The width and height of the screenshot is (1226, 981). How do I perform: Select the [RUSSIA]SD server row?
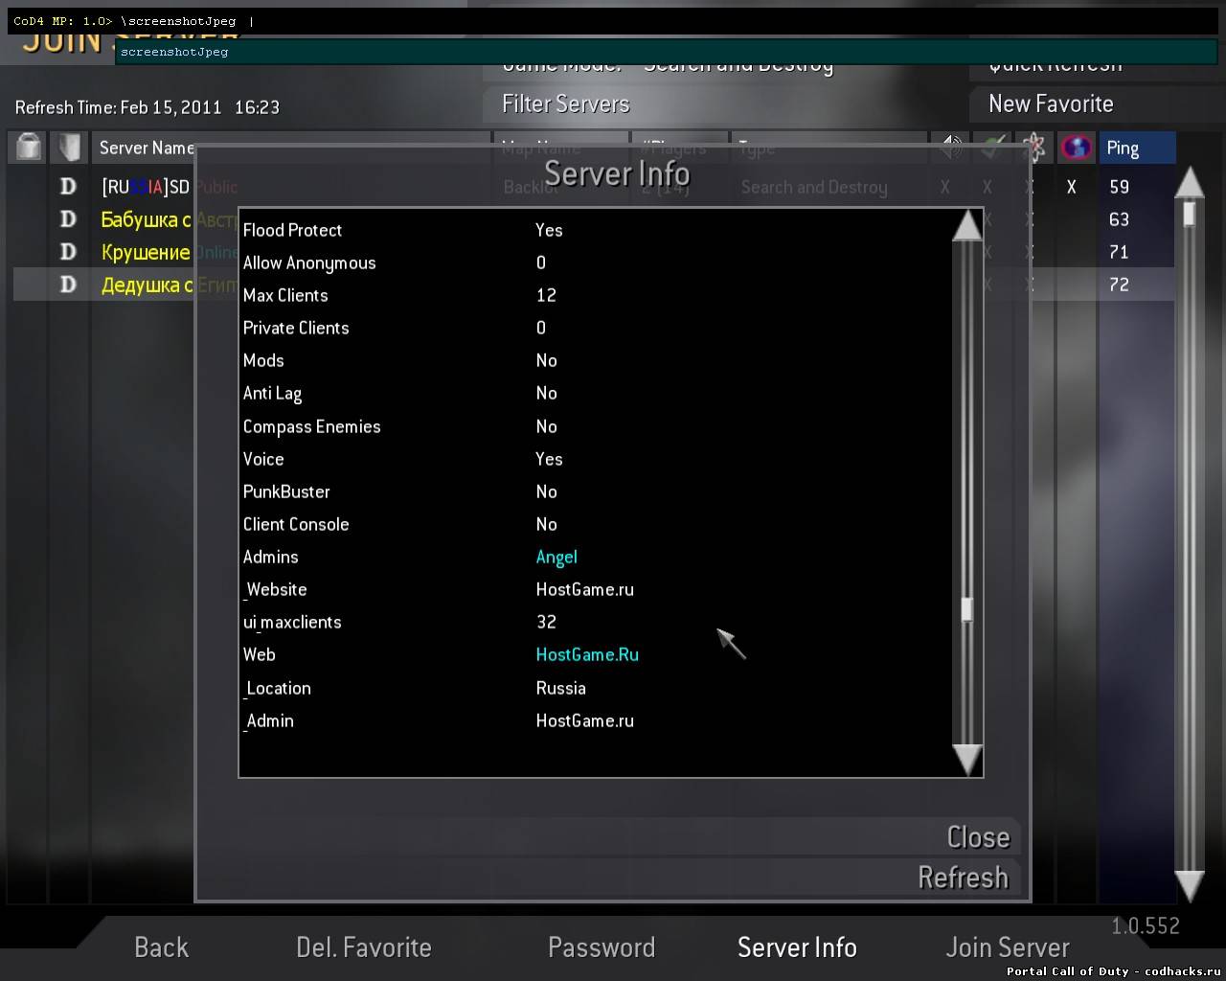(x=594, y=187)
